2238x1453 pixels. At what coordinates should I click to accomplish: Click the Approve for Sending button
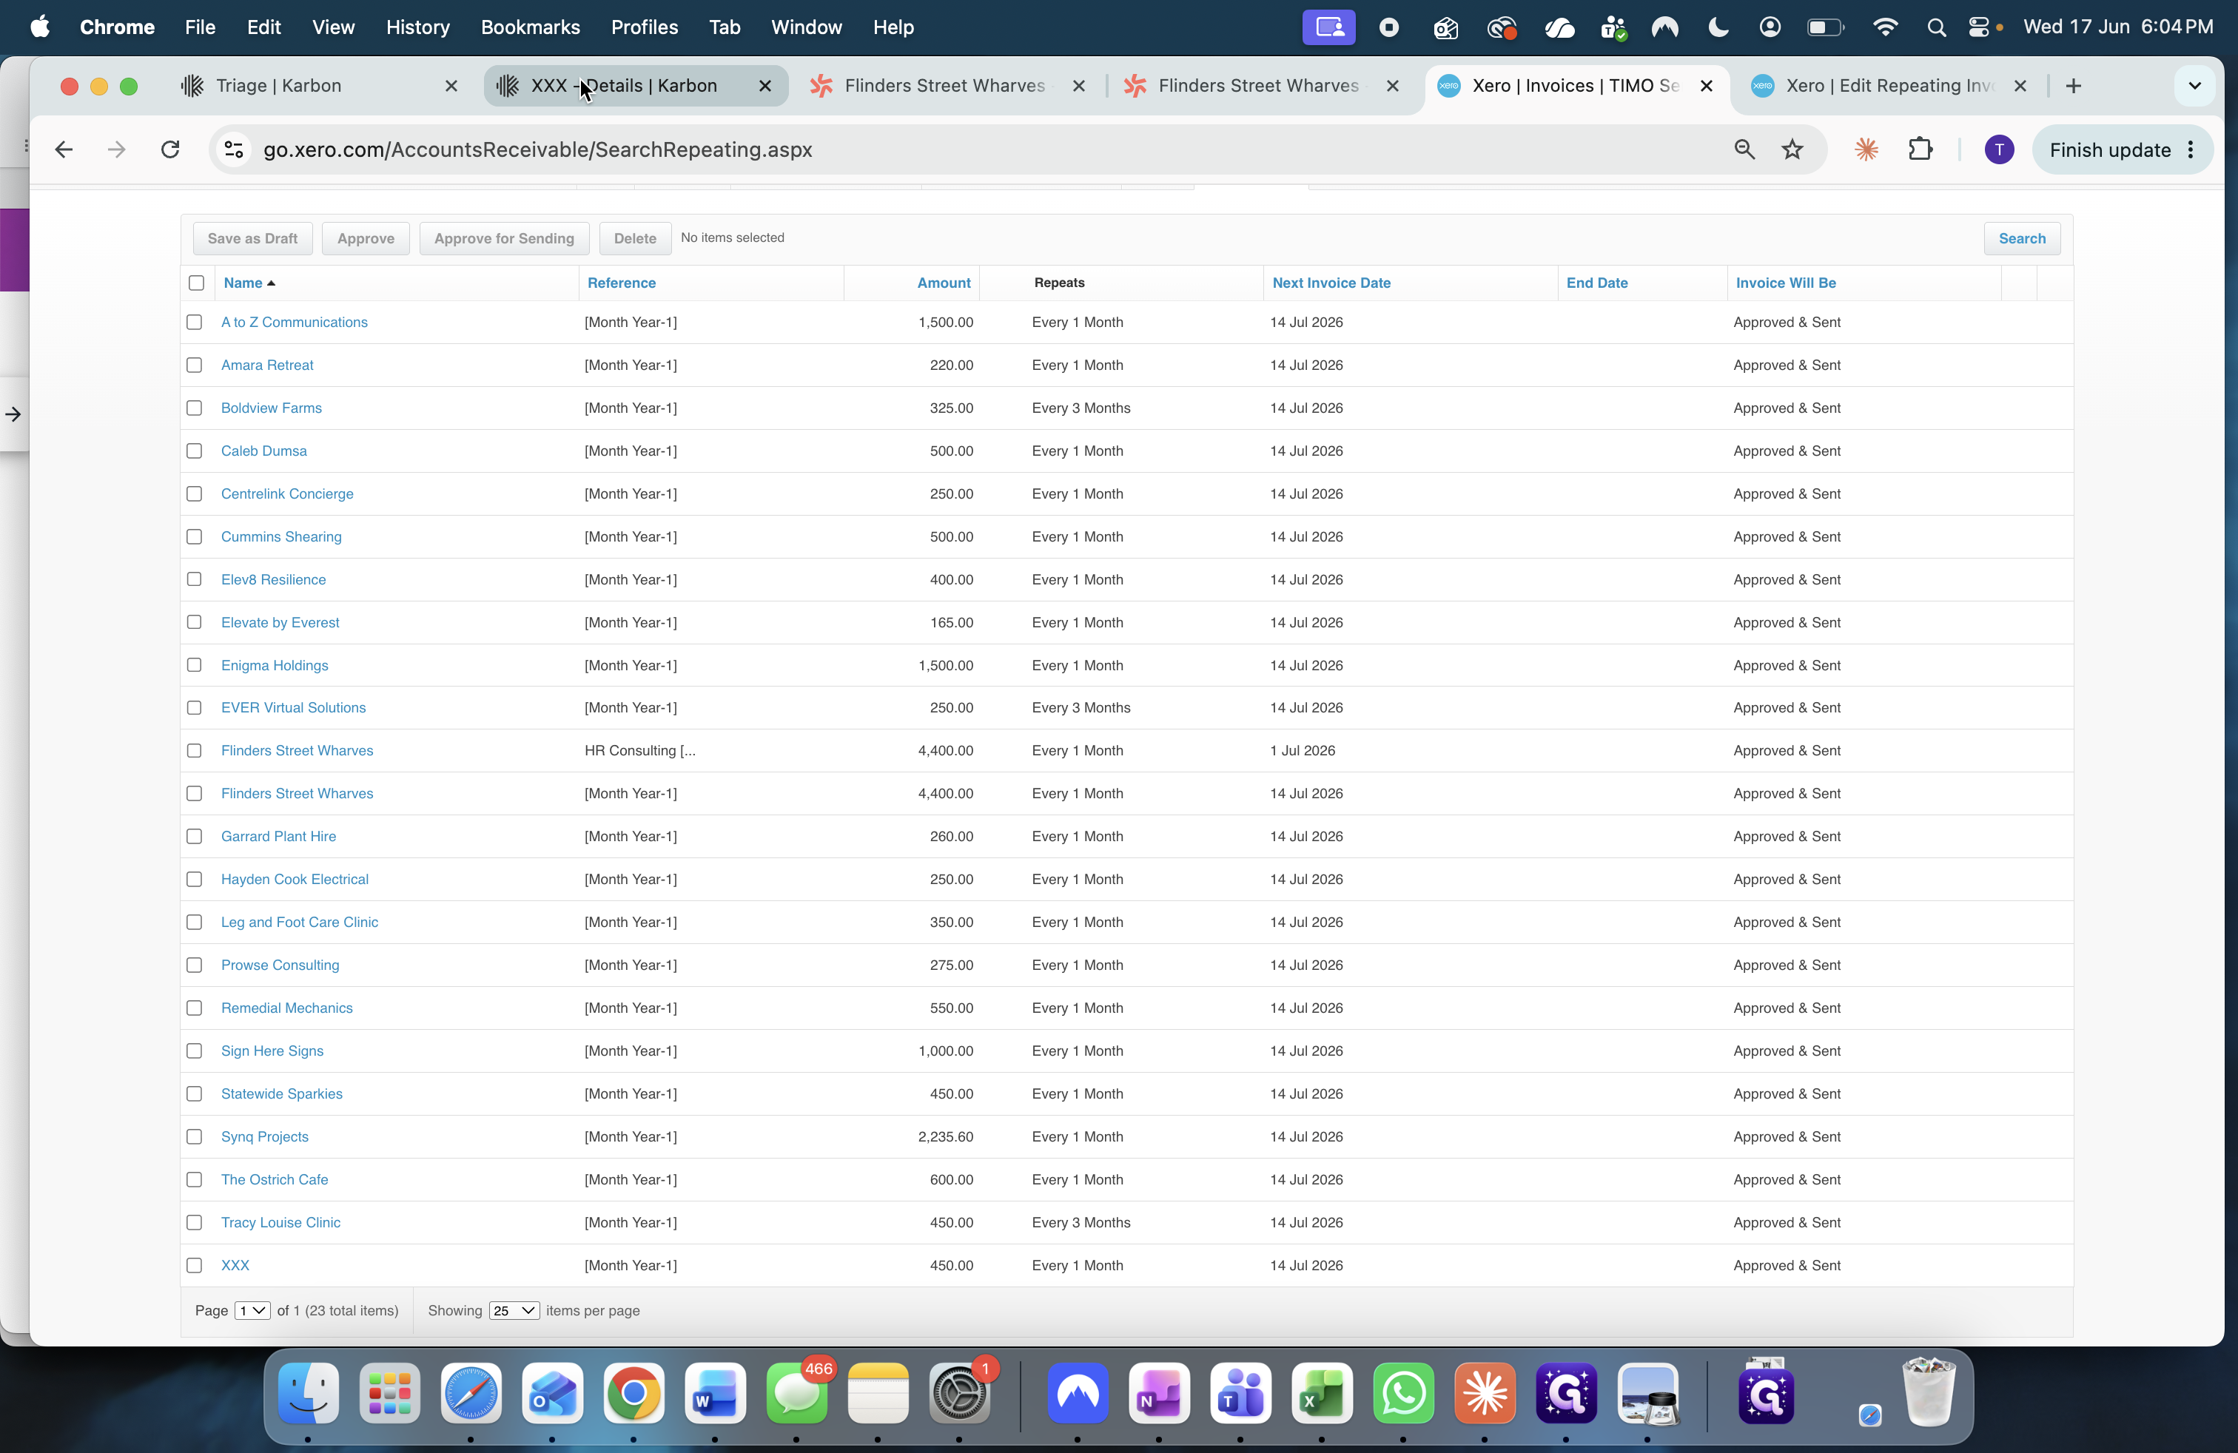point(504,239)
